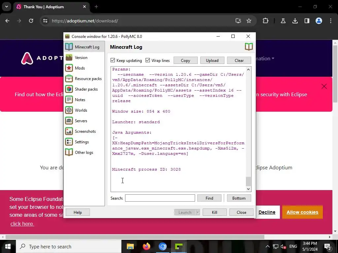Screen dimensions: 338x253
Task: Show hidden system tray icons
Action: click(267, 246)
